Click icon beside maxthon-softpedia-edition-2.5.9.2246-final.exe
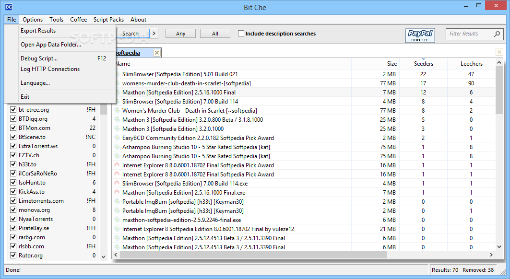 click(117, 220)
